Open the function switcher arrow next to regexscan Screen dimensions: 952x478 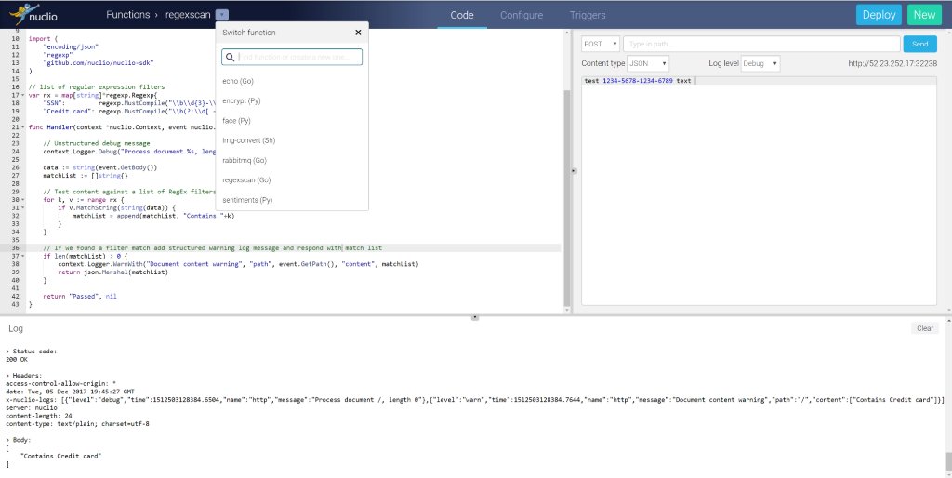[x=222, y=15]
